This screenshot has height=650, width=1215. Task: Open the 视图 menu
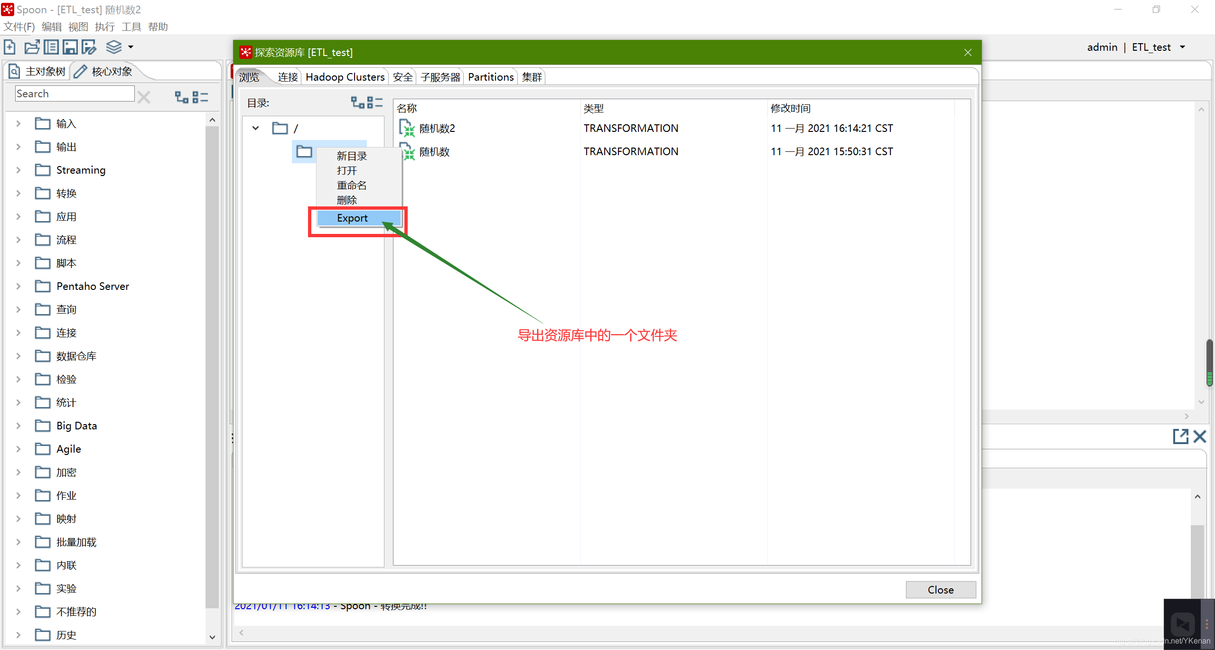(78, 27)
